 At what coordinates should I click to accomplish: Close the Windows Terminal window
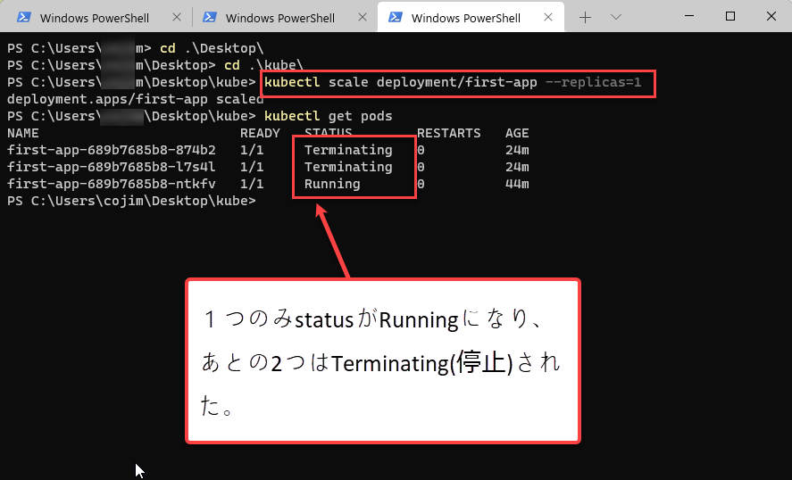(x=771, y=16)
